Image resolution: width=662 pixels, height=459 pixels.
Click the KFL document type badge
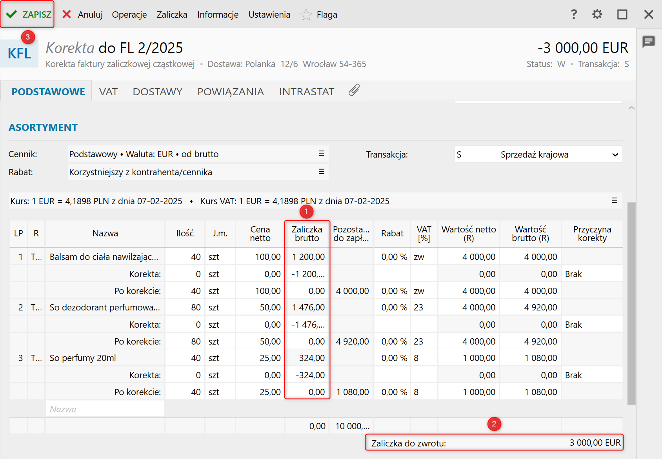(x=19, y=53)
